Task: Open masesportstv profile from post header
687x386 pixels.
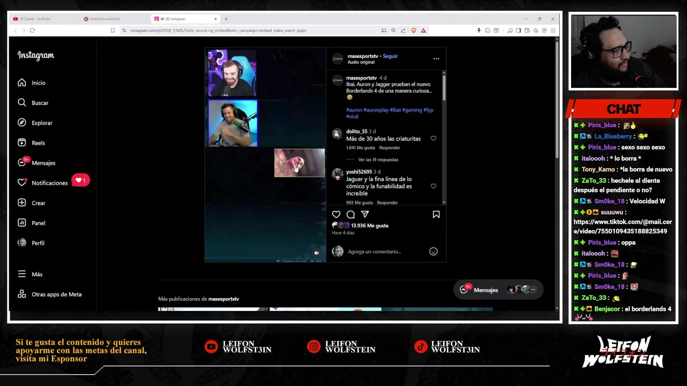Action: (x=362, y=56)
